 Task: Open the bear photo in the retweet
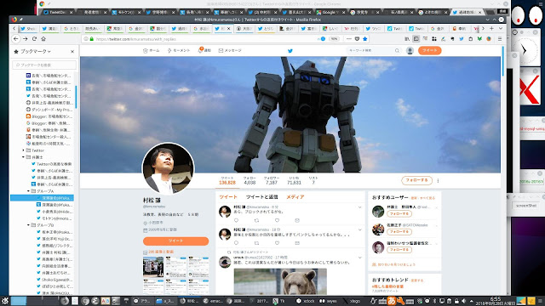[x=280, y=281]
